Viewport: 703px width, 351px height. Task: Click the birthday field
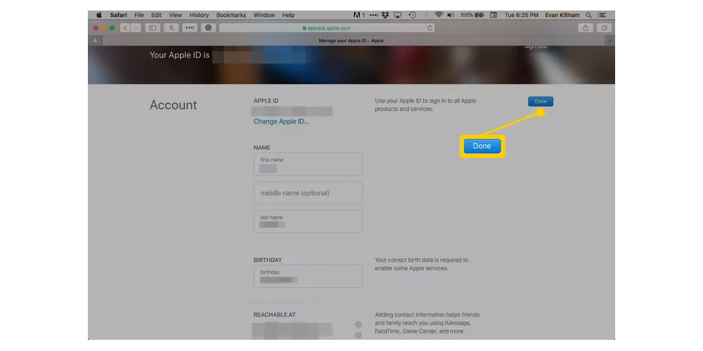[x=308, y=276]
